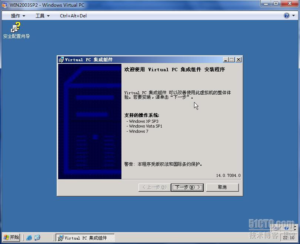
Task: Expand the dropdown arrow beside the help icon
Action: point(293,16)
